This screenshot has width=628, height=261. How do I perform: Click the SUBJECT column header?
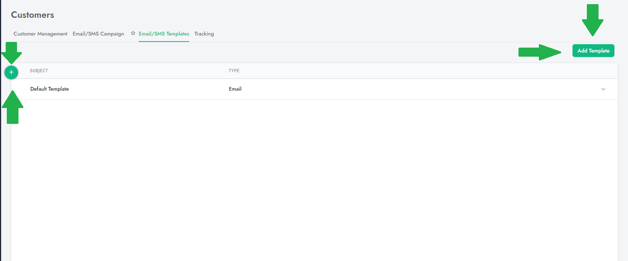point(39,71)
